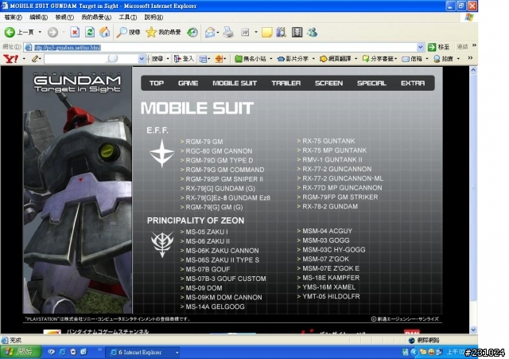Open the taskbar Internet Explorer group dropdown

[177, 352]
